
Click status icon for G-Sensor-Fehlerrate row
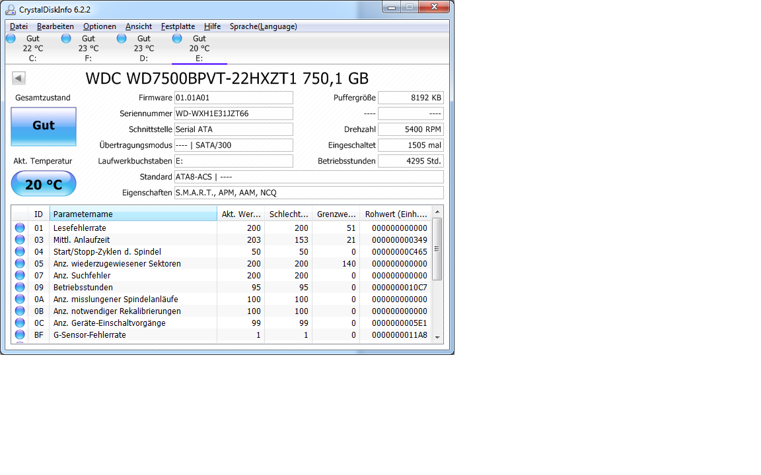coord(20,334)
